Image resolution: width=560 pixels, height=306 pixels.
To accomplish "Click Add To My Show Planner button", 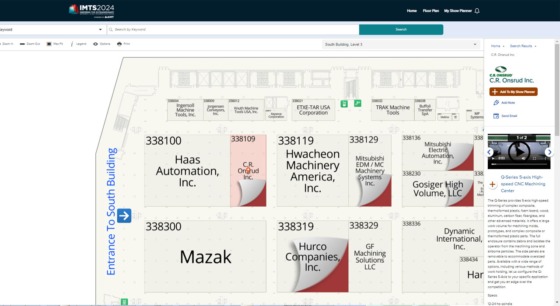I will click(514, 92).
